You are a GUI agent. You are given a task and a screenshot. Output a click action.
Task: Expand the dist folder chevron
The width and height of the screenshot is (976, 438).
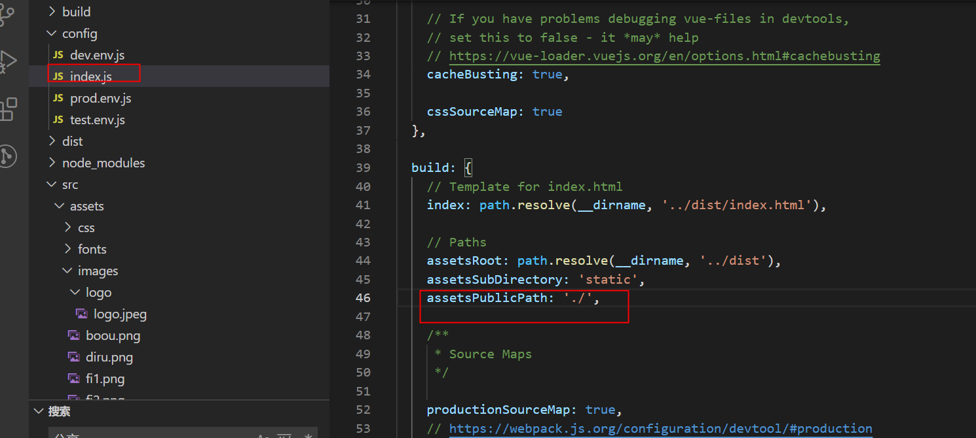pyautogui.click(x=52, y=141)
